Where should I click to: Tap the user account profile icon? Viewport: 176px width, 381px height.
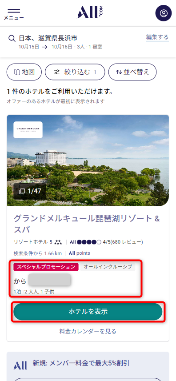coord(164,13)
